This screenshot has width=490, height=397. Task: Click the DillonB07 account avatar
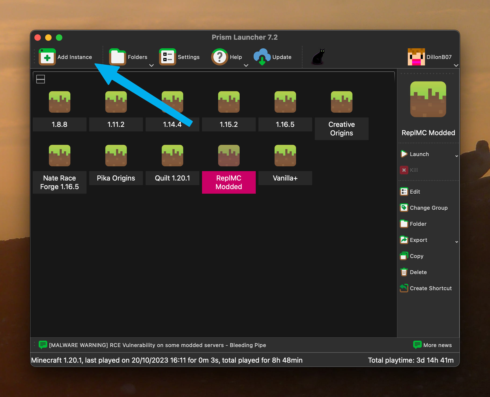(x=416, y=57)
